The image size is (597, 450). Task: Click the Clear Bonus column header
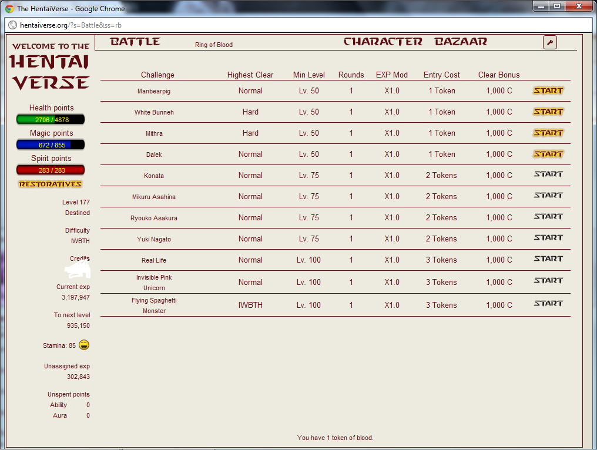(499, 75)
